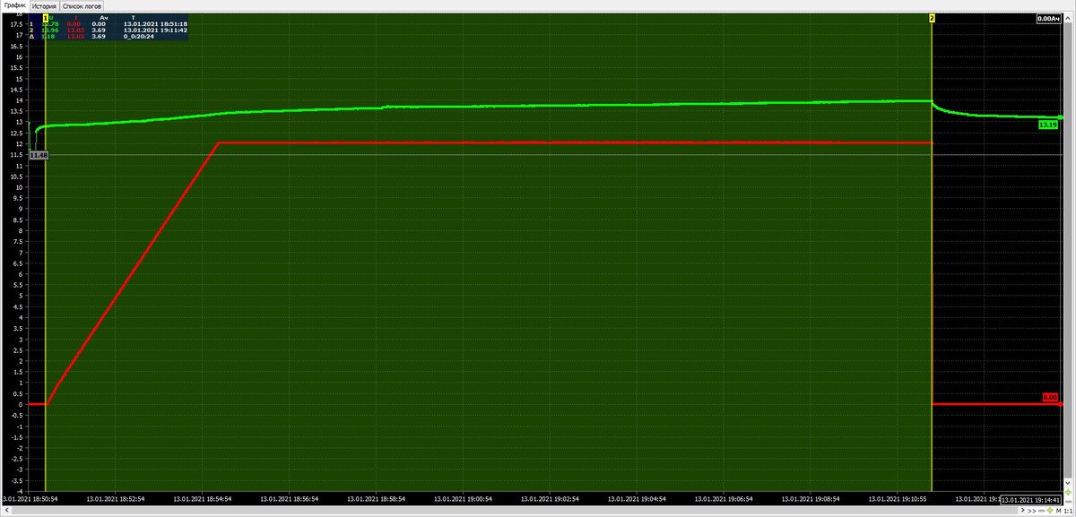
Task: Open the История tab
Action: point(44,6)
